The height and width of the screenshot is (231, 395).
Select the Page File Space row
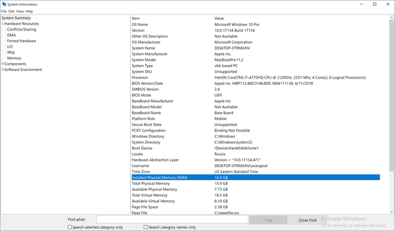[256, 207]
